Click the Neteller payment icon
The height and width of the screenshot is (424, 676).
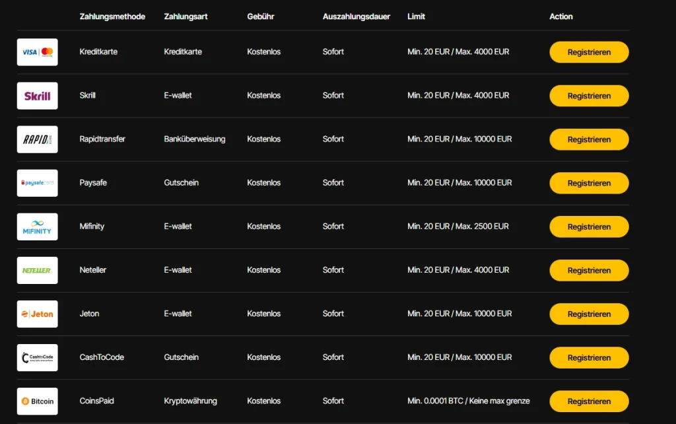[x=37, y=270]
